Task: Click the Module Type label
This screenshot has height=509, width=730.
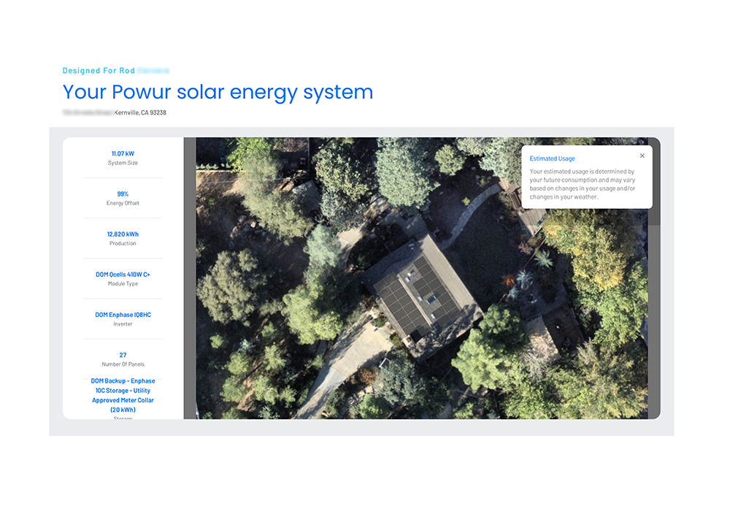Action: (x=123, y=283)
